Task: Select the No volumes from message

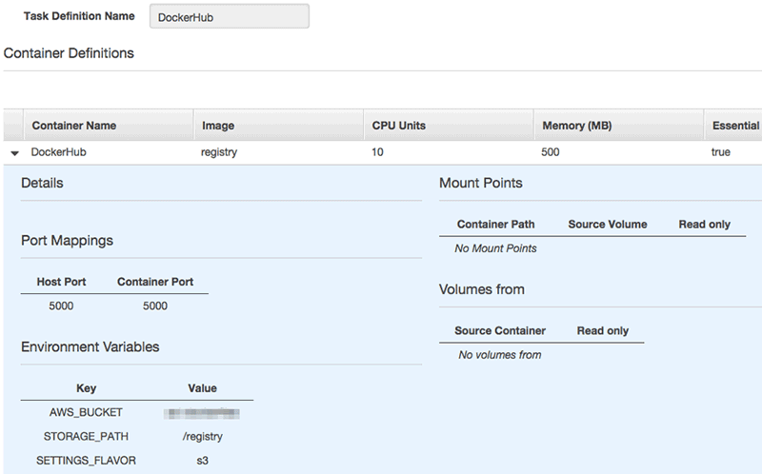Action: tap(499, 355)
